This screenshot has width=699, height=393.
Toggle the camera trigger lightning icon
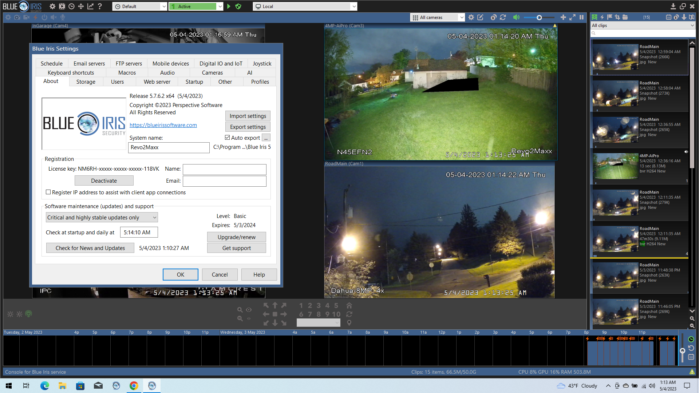[x=35, y=17]
